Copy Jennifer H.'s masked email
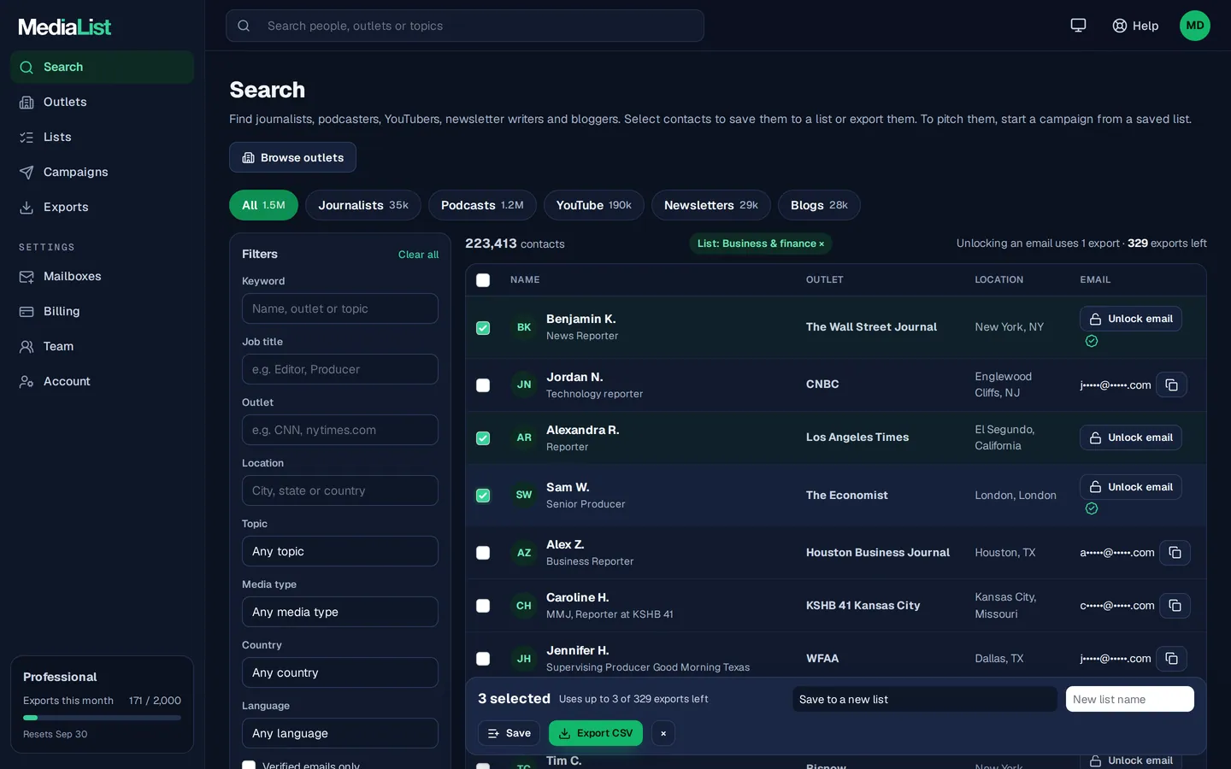 1171,659
